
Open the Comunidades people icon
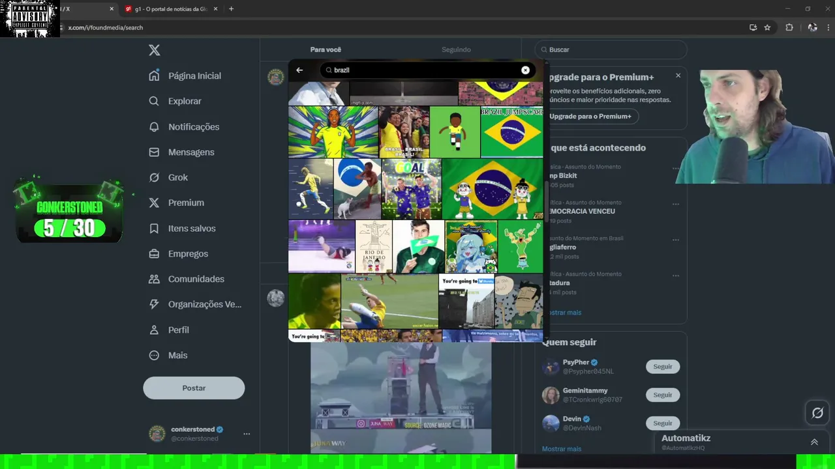pos(154,279)
